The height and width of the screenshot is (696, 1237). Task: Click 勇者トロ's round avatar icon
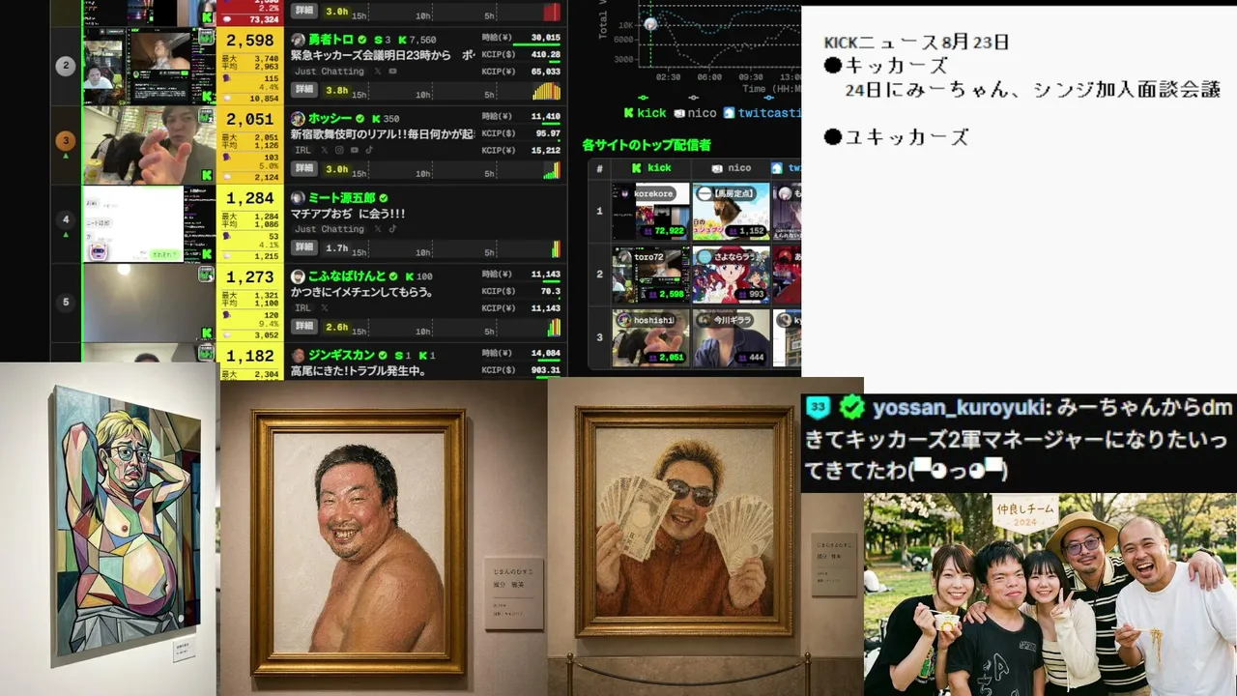[299, 40]
